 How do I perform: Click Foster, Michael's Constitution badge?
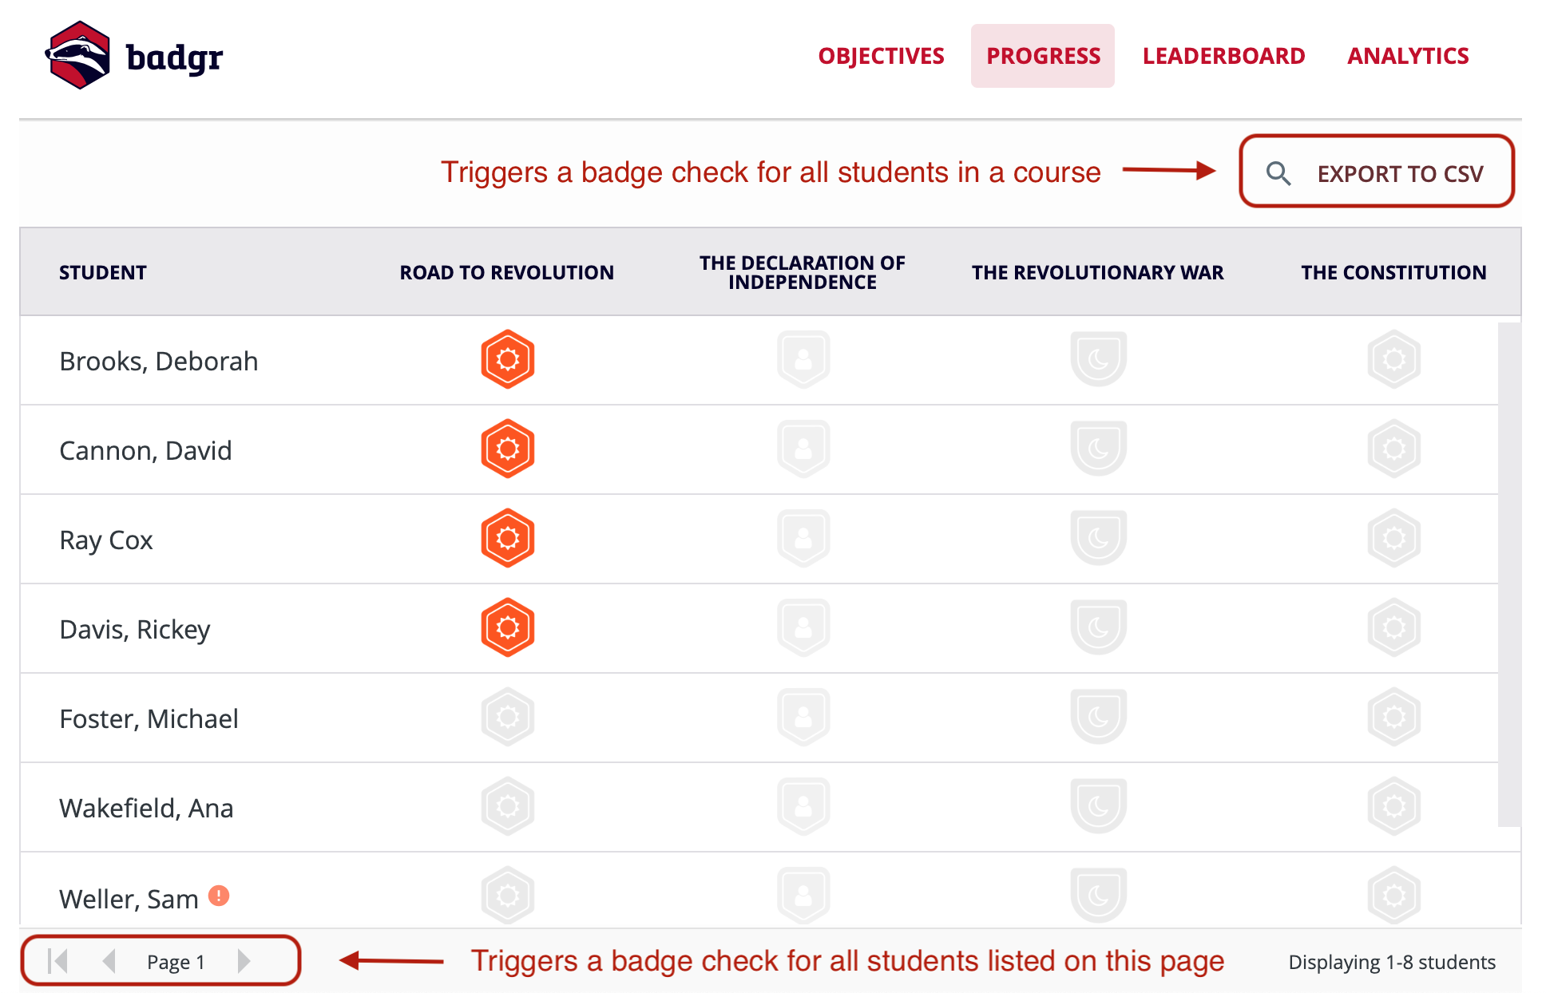point(1393,717)
